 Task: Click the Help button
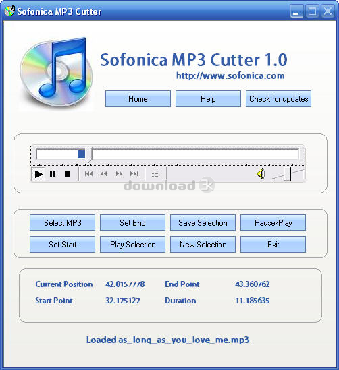click(x=208, y=98)
